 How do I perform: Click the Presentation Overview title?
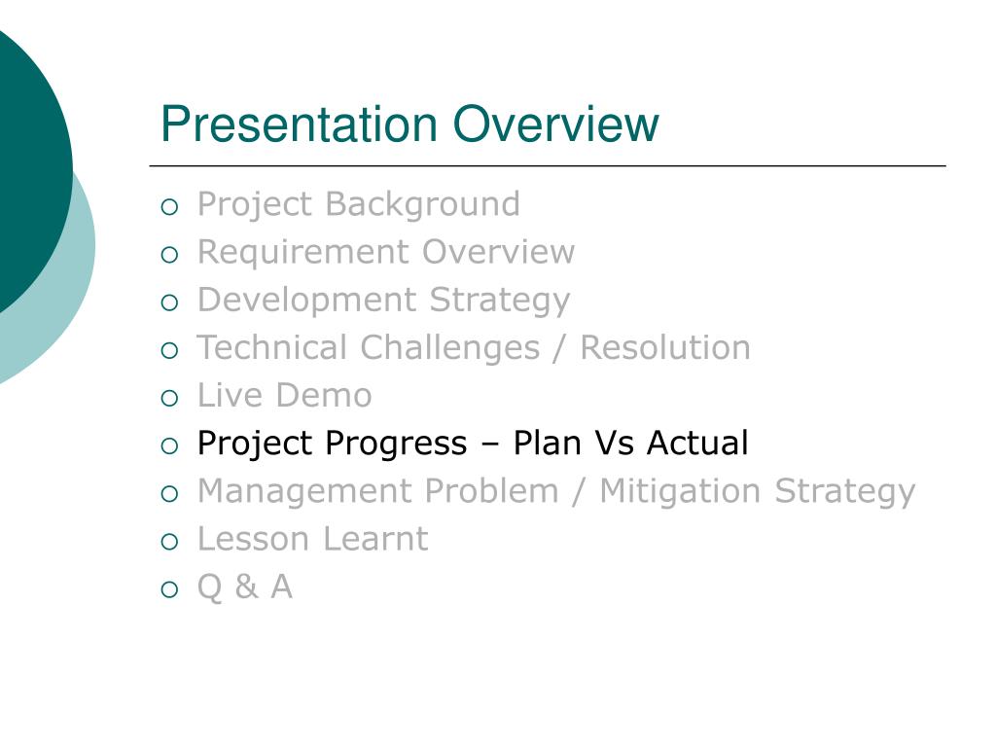tap(409, 124)
